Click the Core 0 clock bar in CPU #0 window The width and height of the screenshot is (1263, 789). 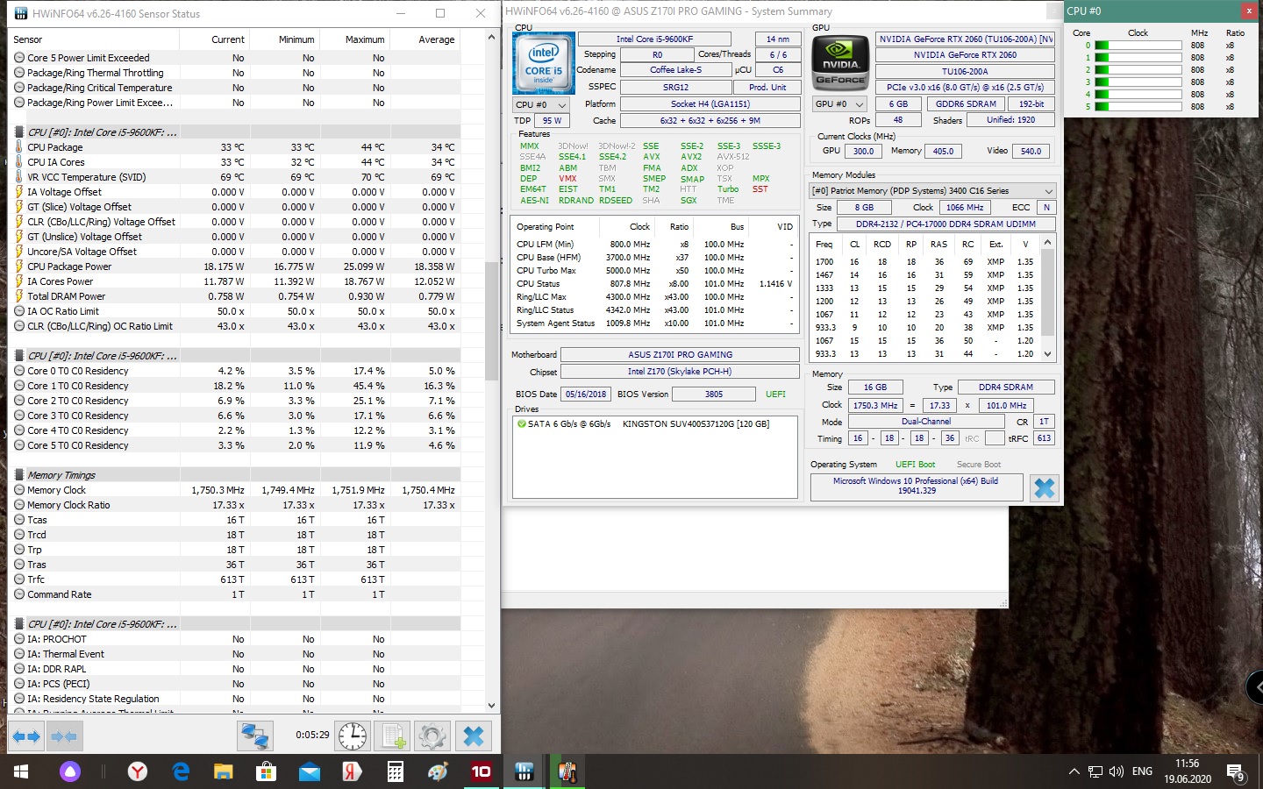[1138, 46]
